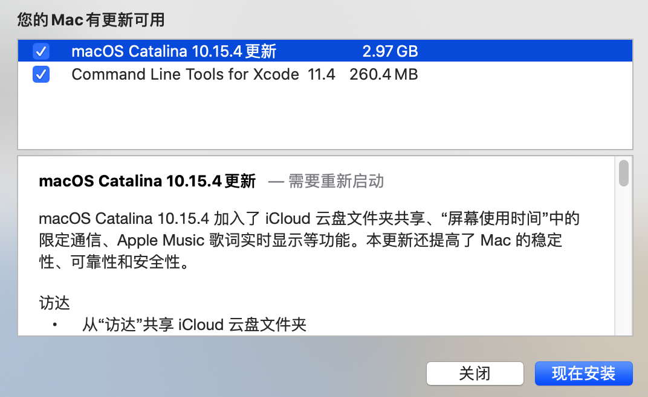Screen dimensions: 648x397
Task: Click the 关闭 button
Action: 475,373
